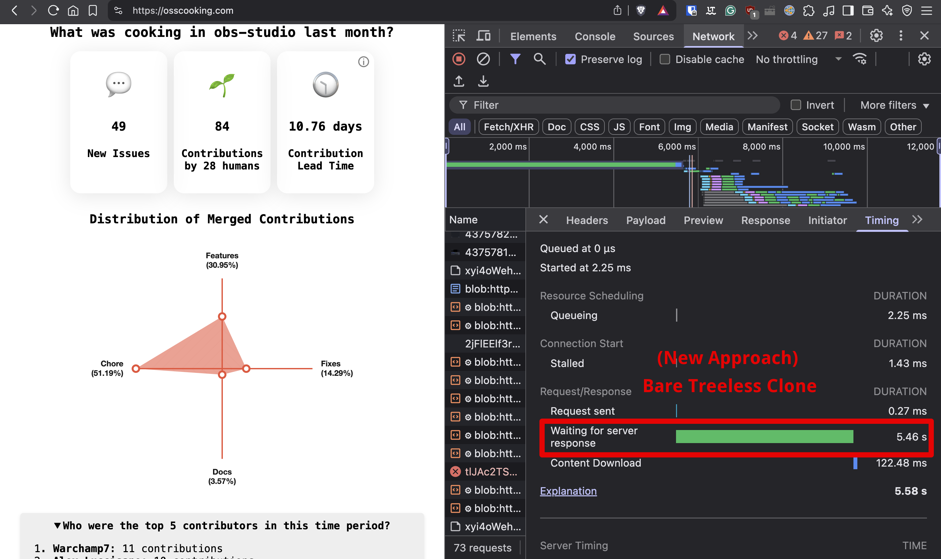Open the Response tab

(x=766, y=220)
